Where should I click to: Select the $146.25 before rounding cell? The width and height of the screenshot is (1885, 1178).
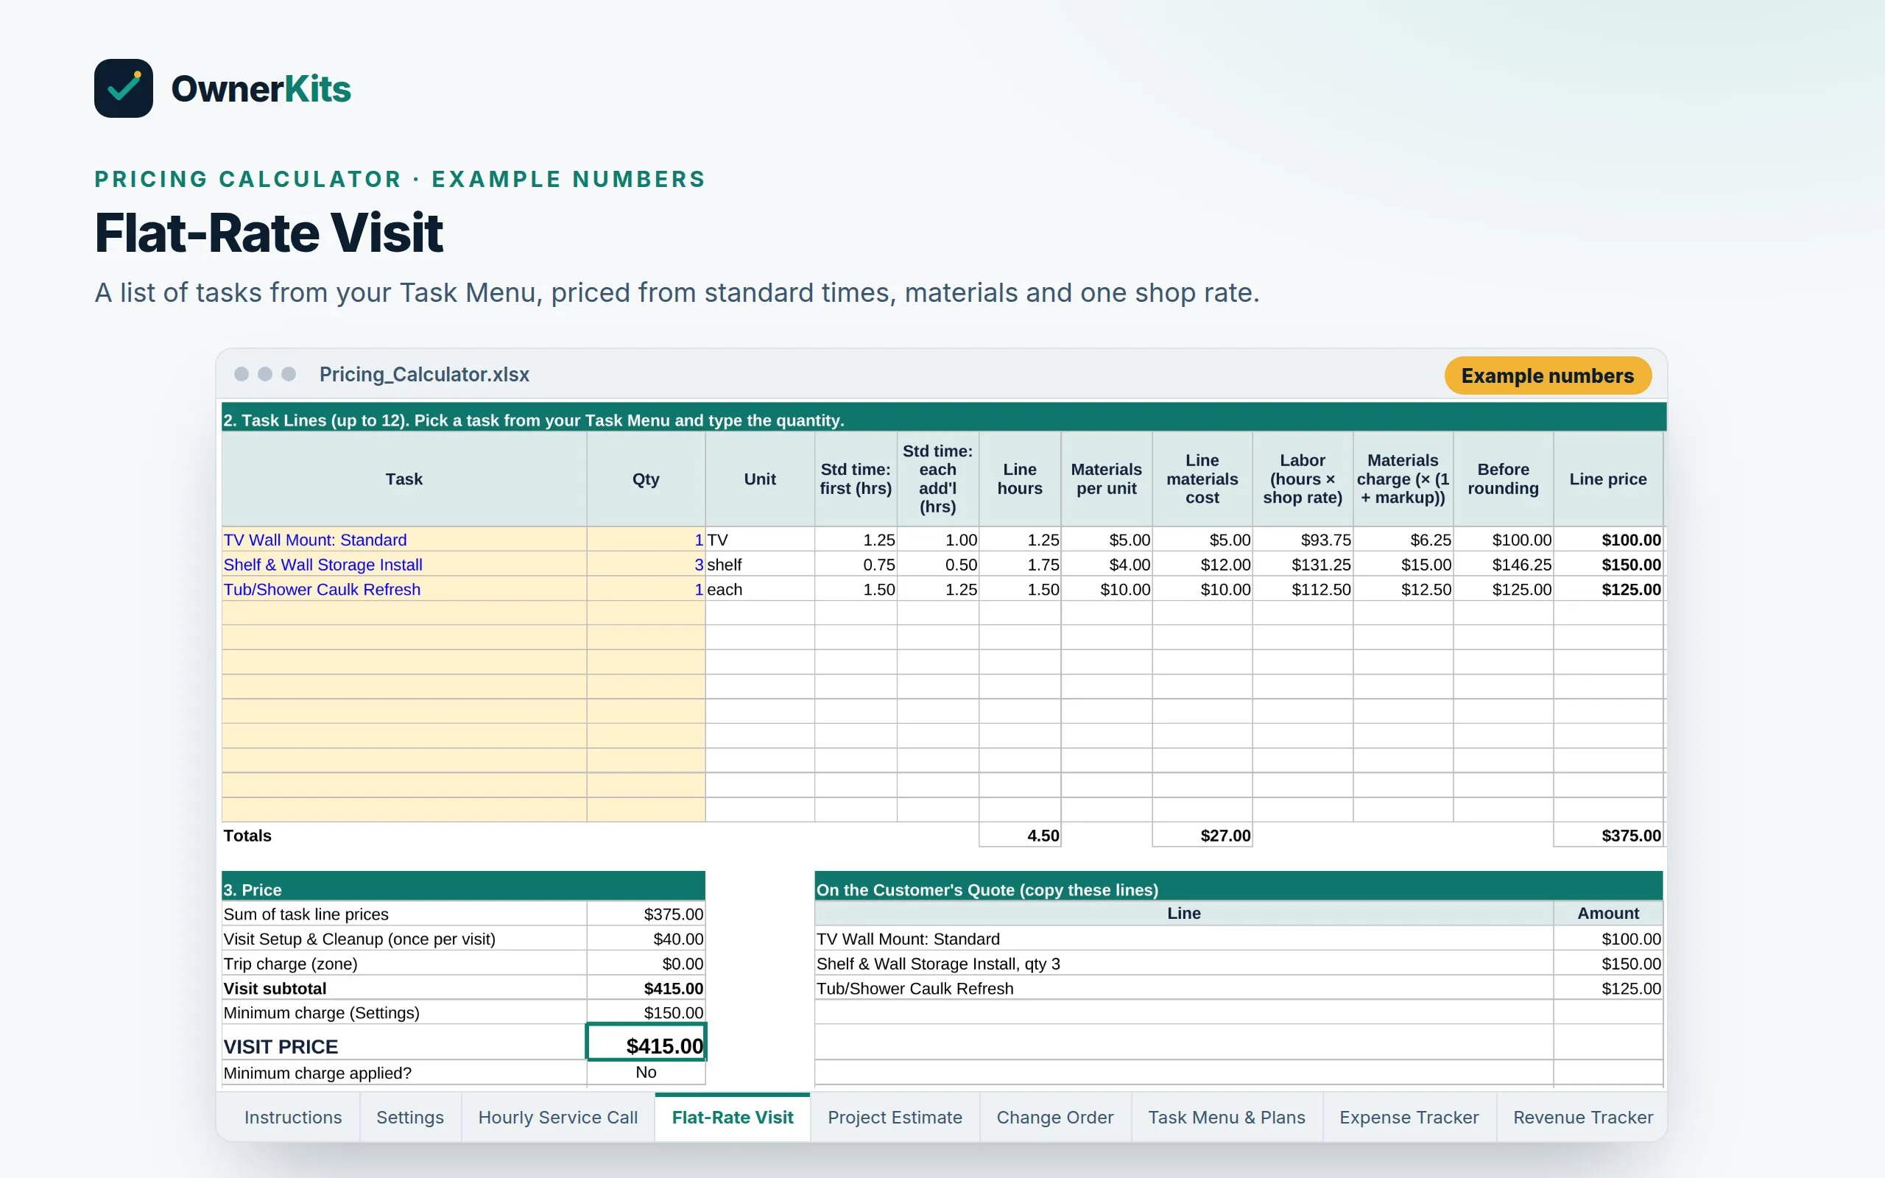[x=1504, y=564]
